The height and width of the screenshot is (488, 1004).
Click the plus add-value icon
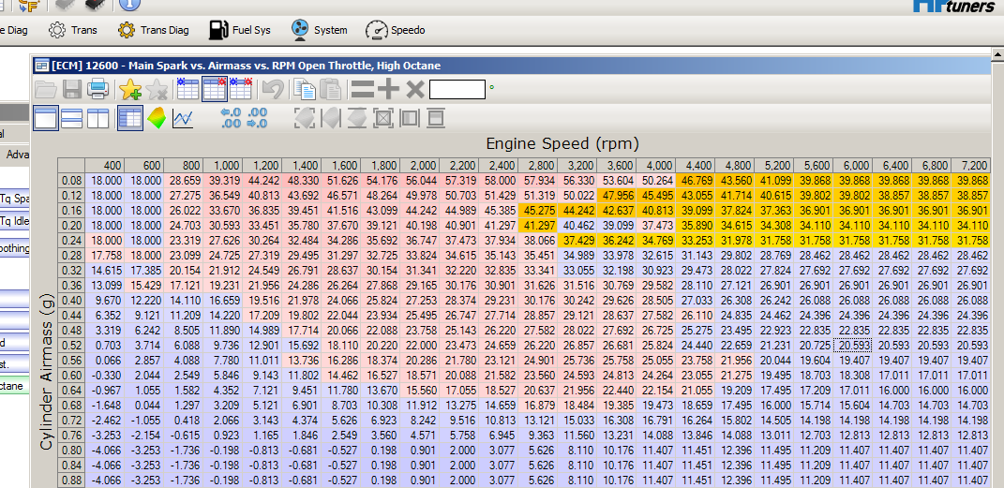click(x=388, y=90)
